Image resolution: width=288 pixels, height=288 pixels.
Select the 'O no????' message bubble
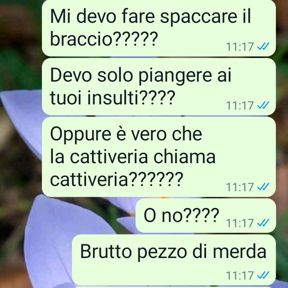point(206,216)
